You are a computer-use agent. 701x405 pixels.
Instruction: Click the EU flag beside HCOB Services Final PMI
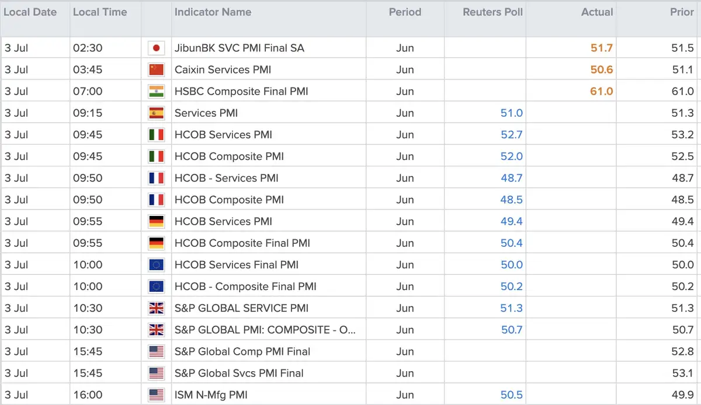[156, 264]
